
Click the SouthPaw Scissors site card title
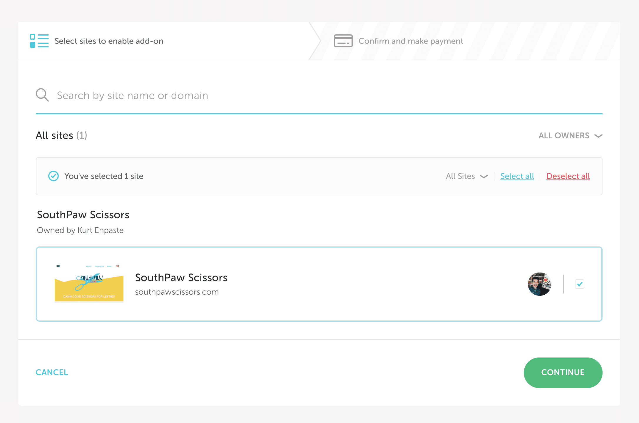pyautogui.click(x=181, y=278)
